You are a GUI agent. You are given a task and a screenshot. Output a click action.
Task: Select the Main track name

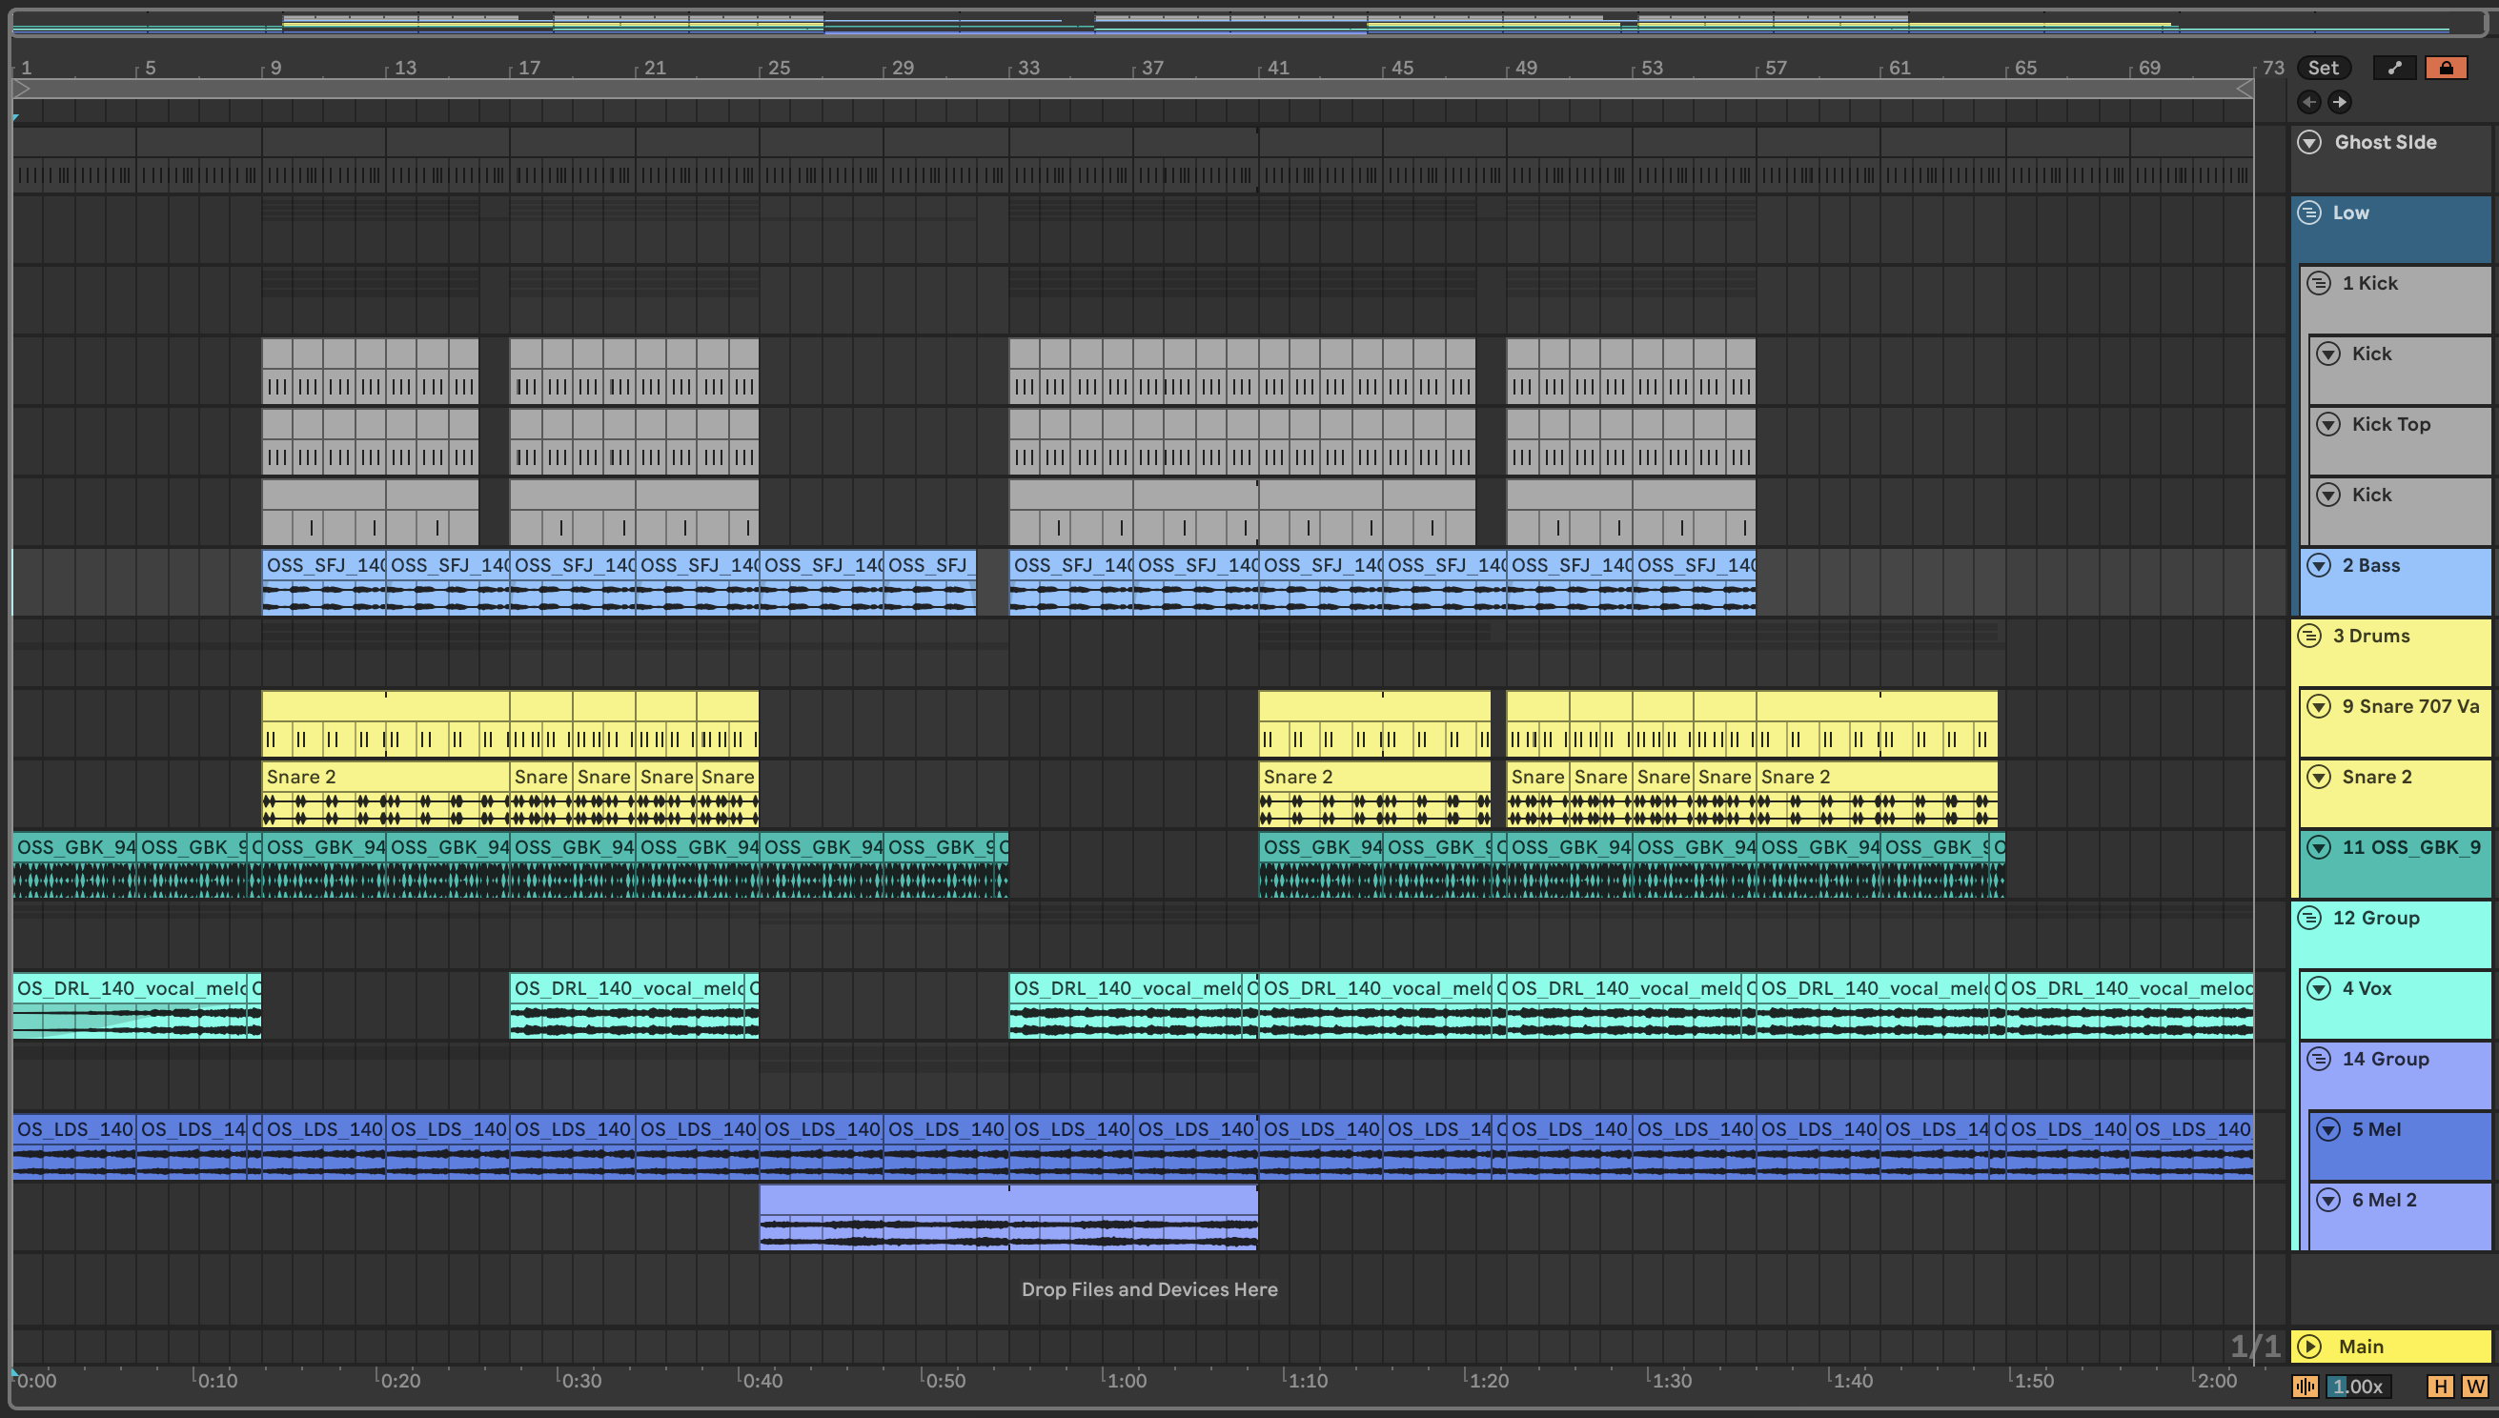tap(2361, 1346)
